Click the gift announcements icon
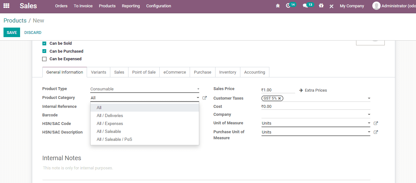Image resolution: width=416 pixels, height=183 pixels. (321, 5)
